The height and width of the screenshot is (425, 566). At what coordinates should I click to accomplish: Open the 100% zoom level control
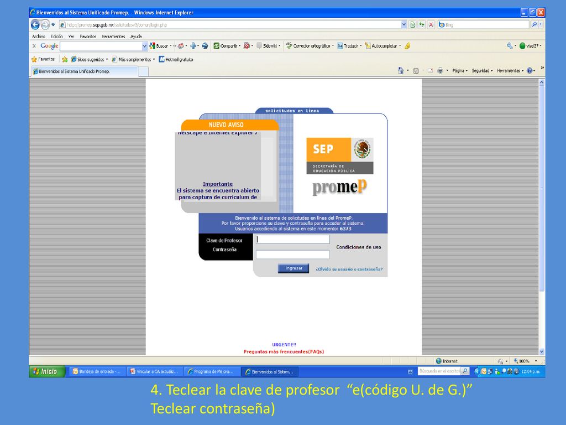(x=525, y=361)
